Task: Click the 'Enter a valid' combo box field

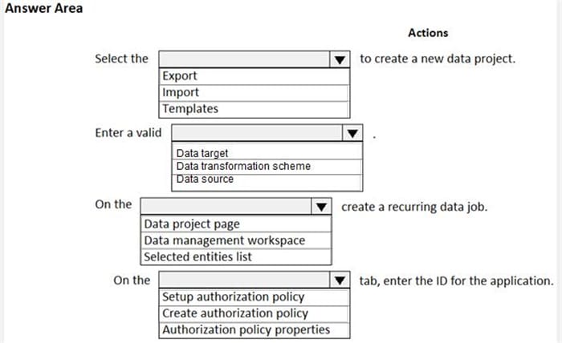Action: click(x=257, y=133)
